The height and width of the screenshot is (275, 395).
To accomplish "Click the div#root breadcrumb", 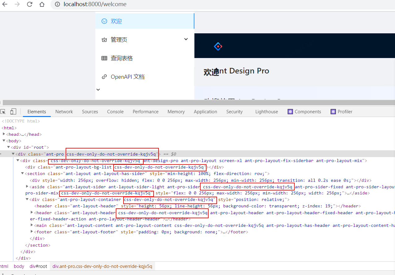I will [38, 266].
